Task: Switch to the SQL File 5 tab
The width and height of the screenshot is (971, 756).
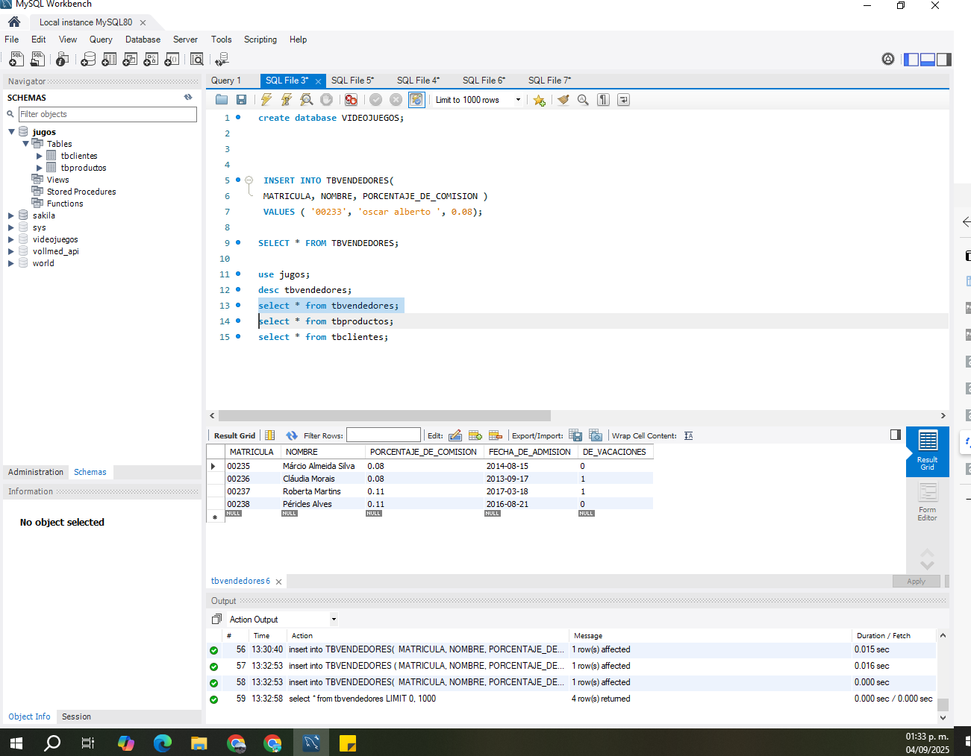Action: pos(352,81)
